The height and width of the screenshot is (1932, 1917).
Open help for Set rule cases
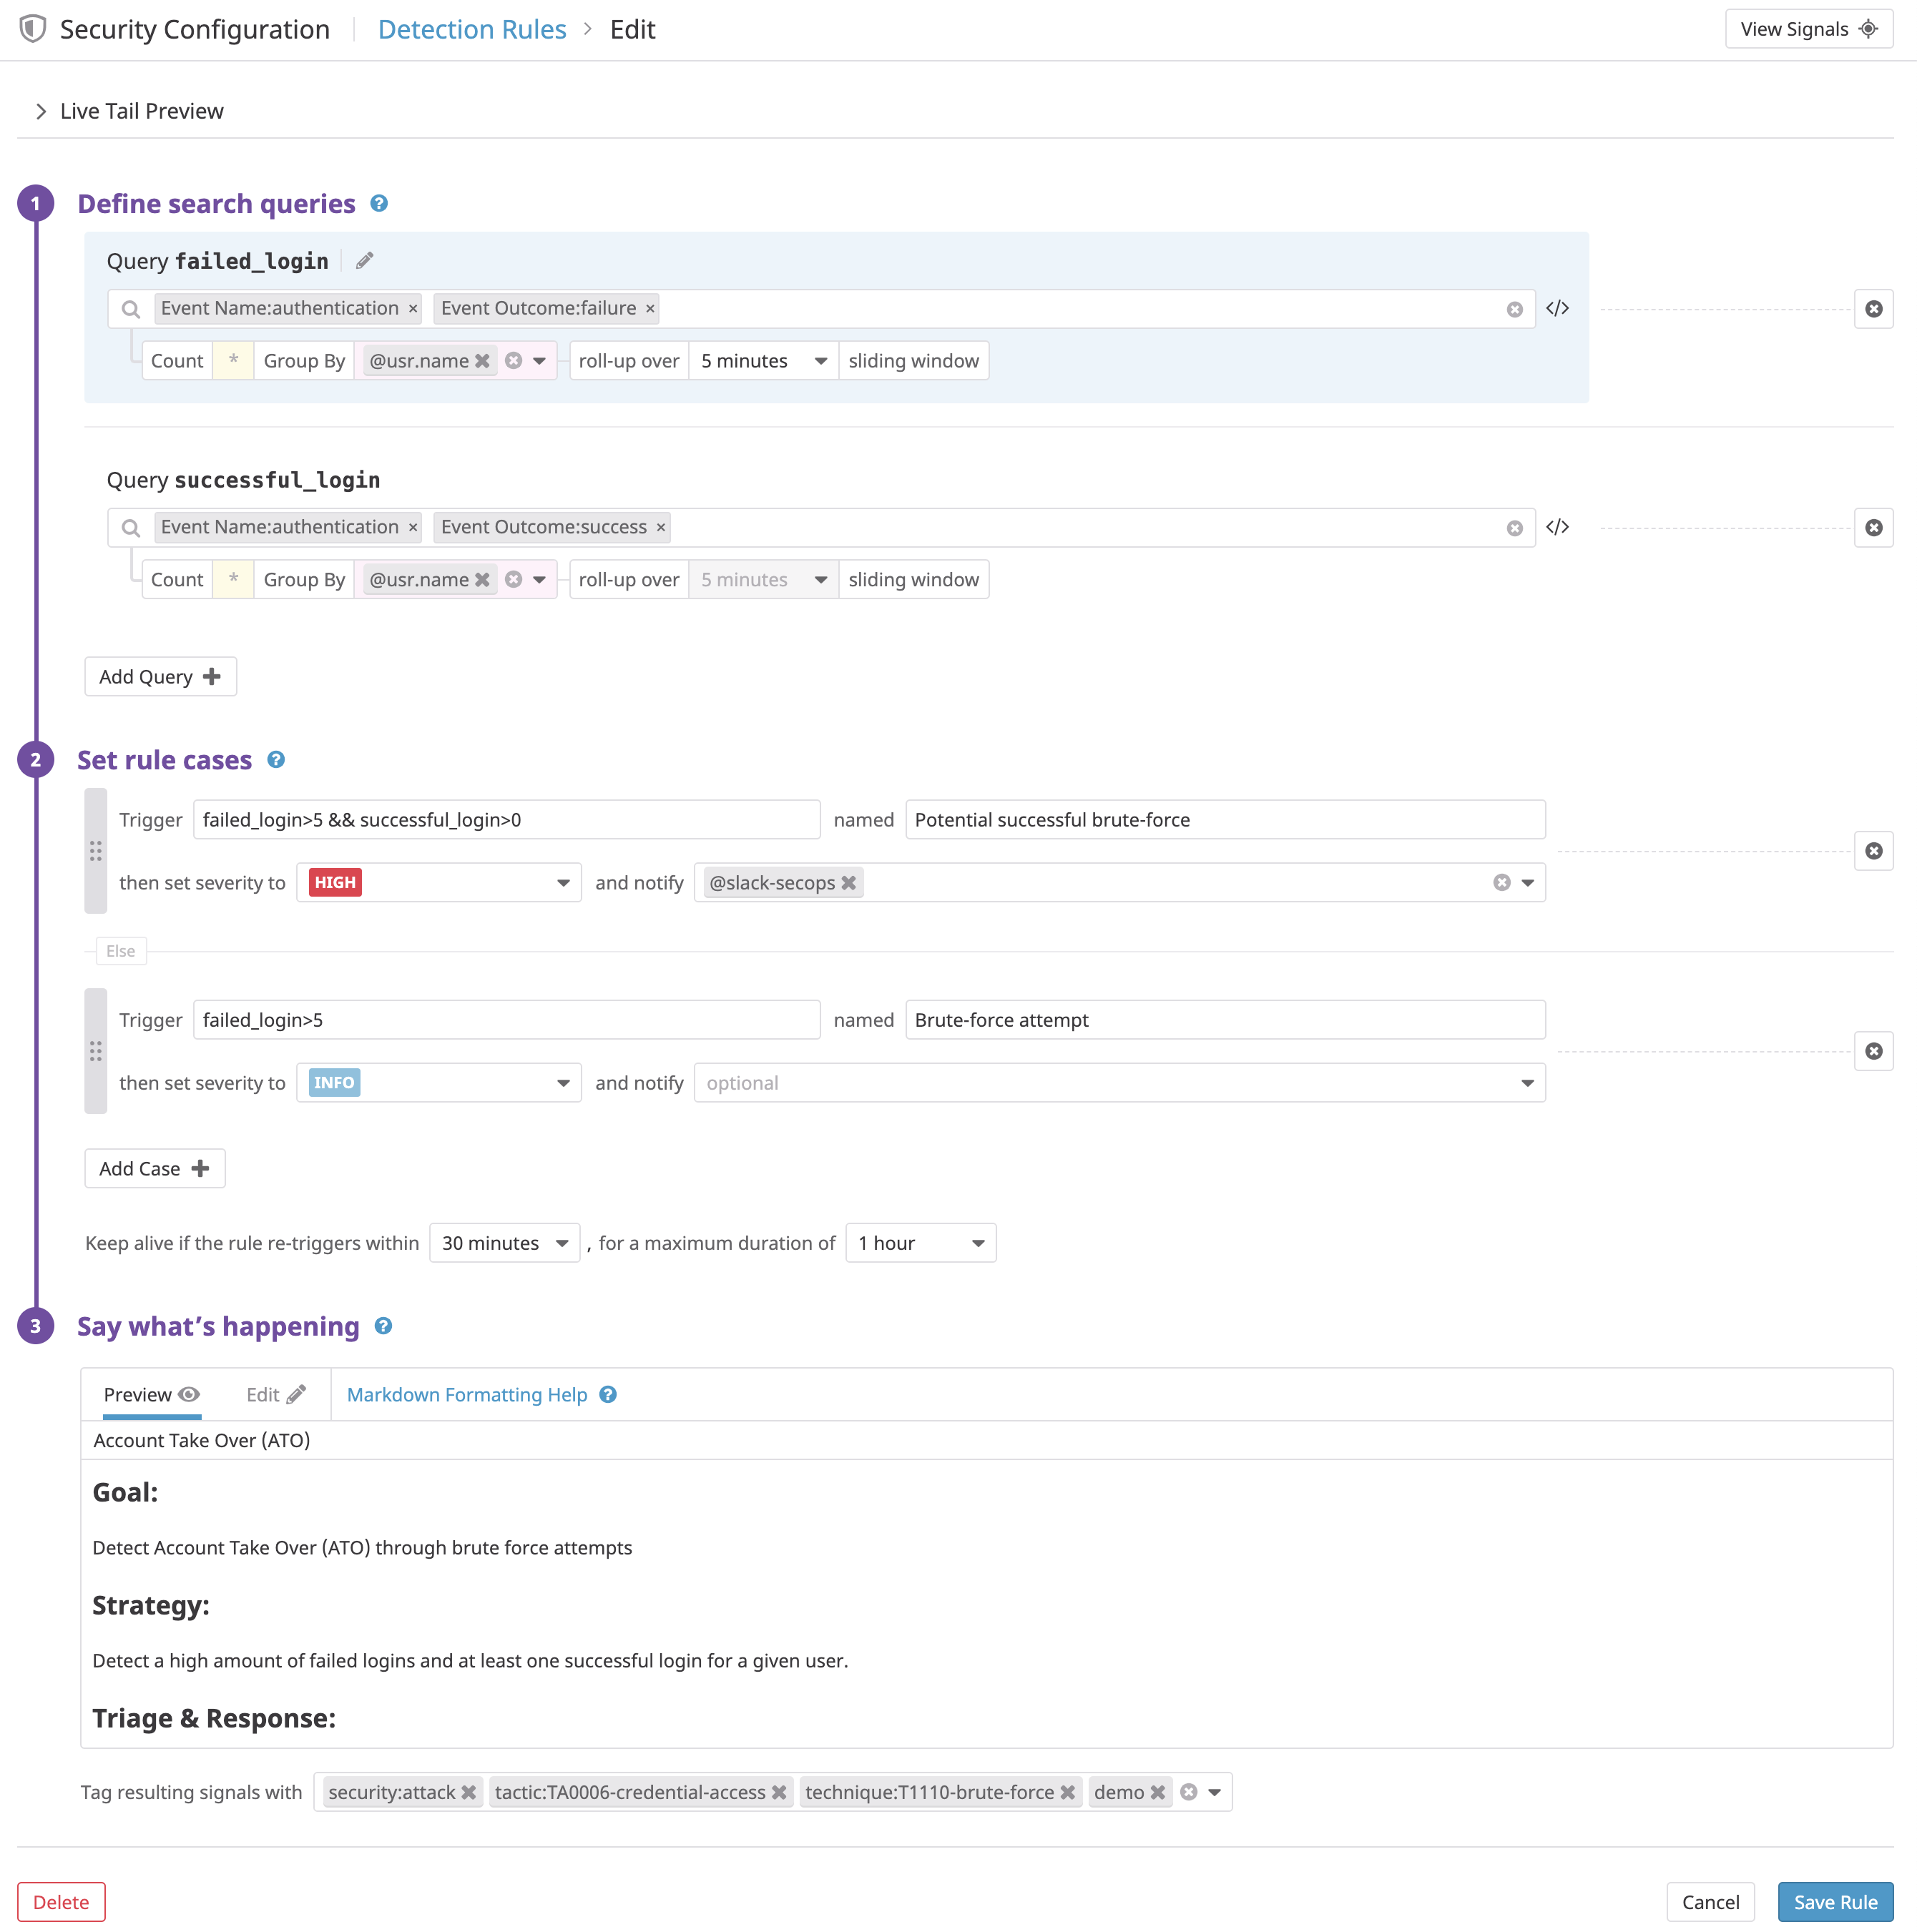click(x=277, y=759)
